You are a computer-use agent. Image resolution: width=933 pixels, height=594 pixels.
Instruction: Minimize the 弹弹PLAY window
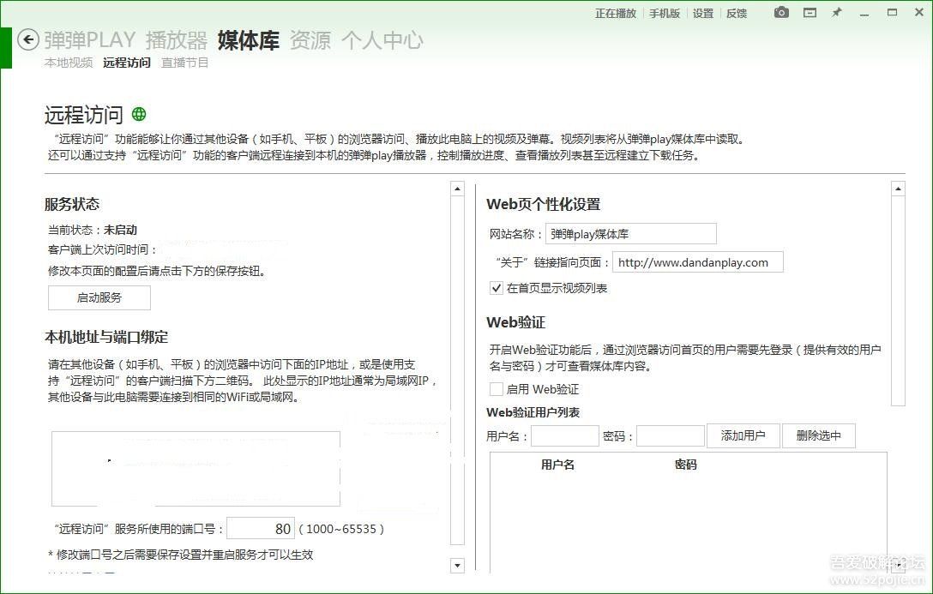864,13
